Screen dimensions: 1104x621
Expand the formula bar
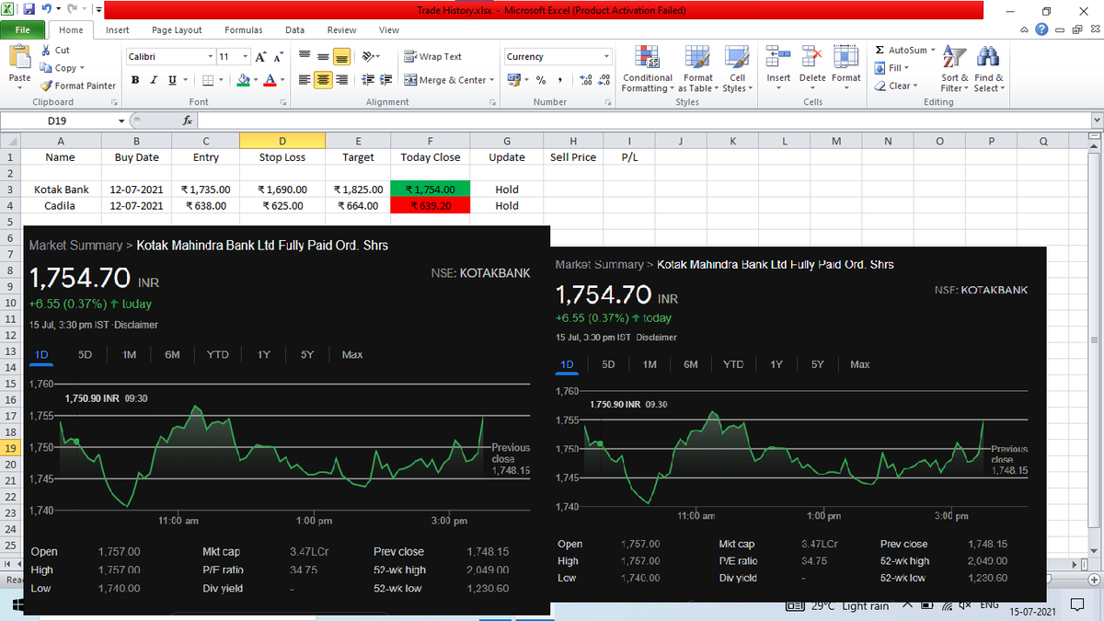click(1096, 121)
